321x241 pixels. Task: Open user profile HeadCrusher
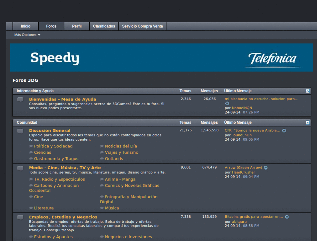tap(243, 172)
